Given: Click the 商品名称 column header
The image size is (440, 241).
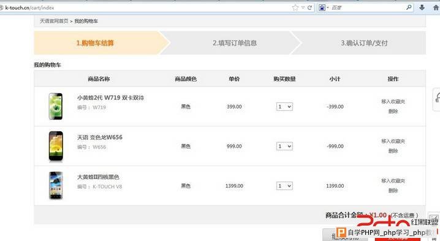Looking at the screenshot, I should pos(99,79).
